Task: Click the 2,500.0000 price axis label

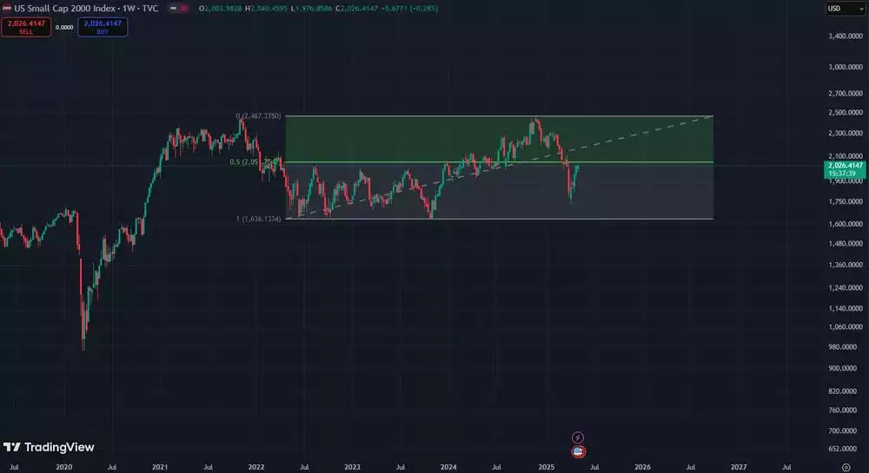Action: 846,112
